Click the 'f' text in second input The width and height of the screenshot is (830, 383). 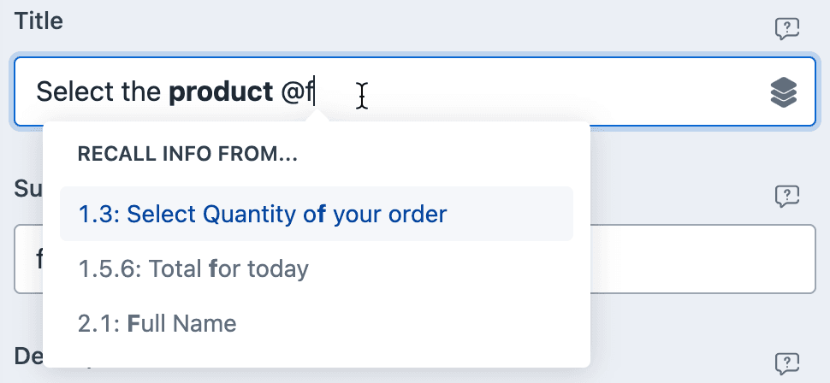point(39,259)
